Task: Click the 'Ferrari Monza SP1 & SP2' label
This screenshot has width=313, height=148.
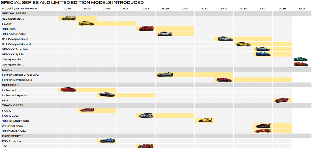Action: click(x=20, y=75)
